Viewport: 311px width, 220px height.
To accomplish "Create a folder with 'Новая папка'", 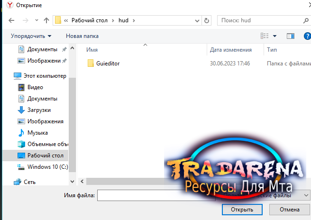I will [x=82, y=36].
